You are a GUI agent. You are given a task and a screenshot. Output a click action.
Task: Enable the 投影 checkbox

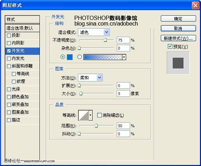(x=9, y=35)
